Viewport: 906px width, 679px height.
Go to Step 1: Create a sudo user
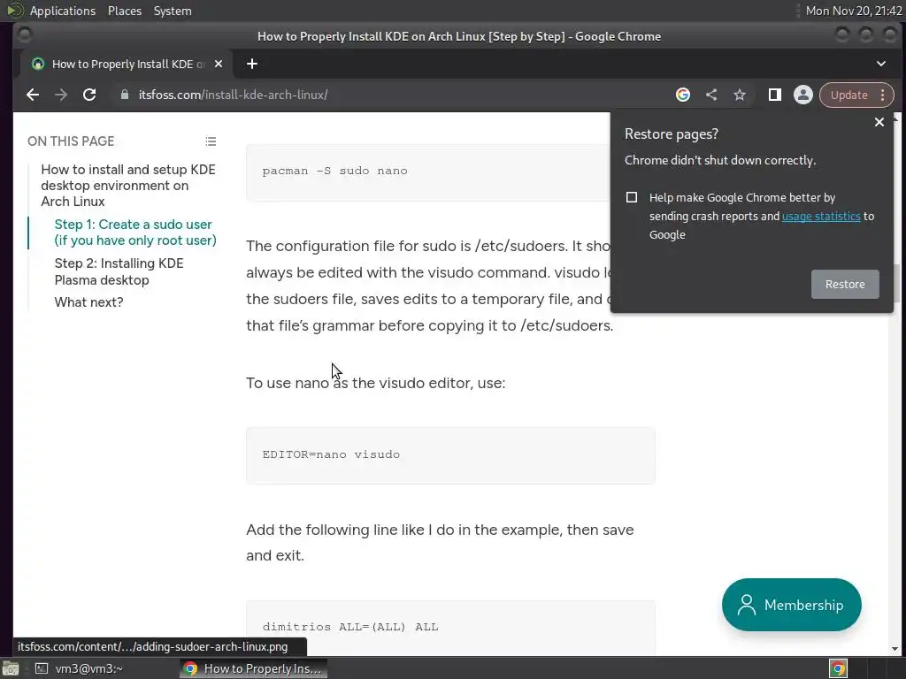tap(135, 233)
